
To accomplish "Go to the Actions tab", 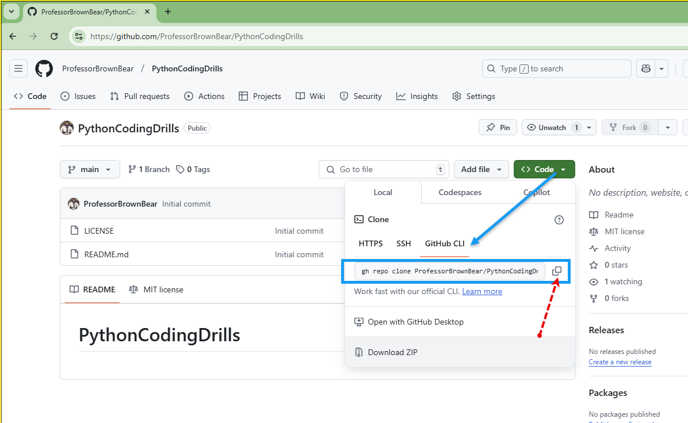I will point(204,96).
